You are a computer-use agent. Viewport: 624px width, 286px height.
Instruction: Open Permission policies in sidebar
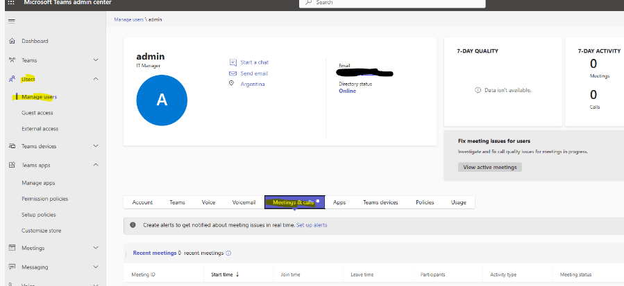(x=45, y=199)
